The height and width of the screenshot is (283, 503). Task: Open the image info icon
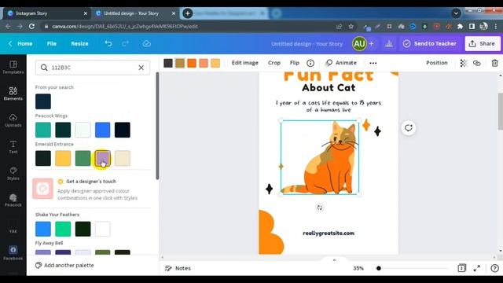point(310,63)
